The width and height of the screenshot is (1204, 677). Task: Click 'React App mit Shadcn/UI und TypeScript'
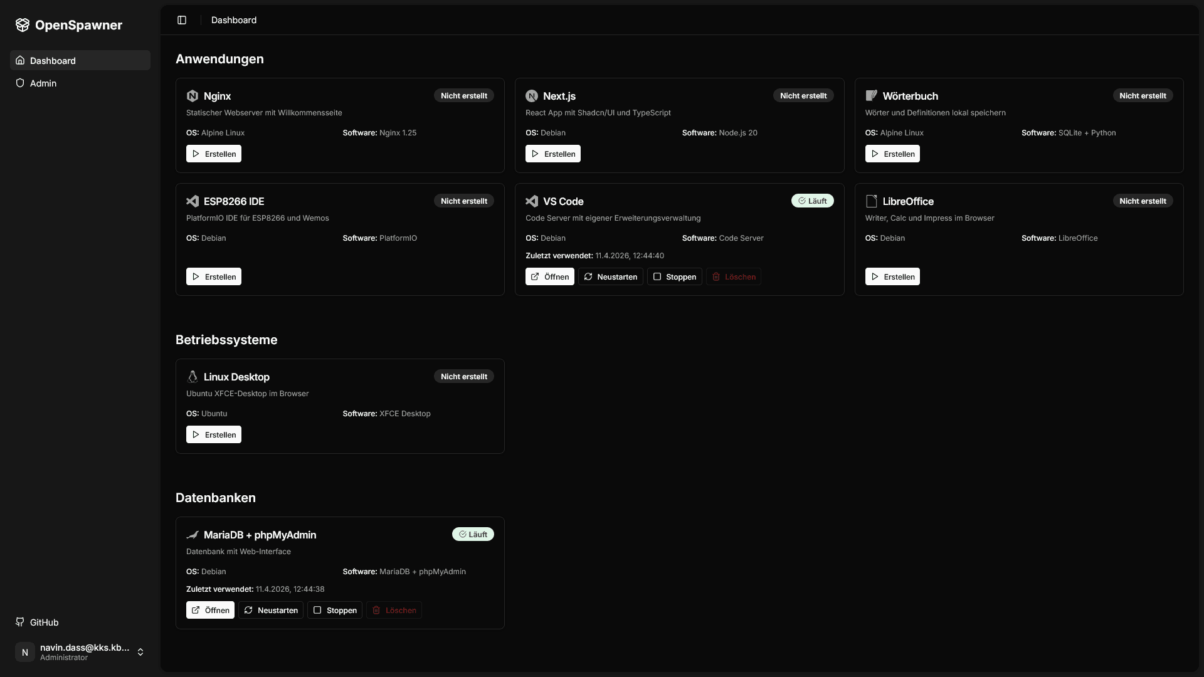(x=598, y=113)
